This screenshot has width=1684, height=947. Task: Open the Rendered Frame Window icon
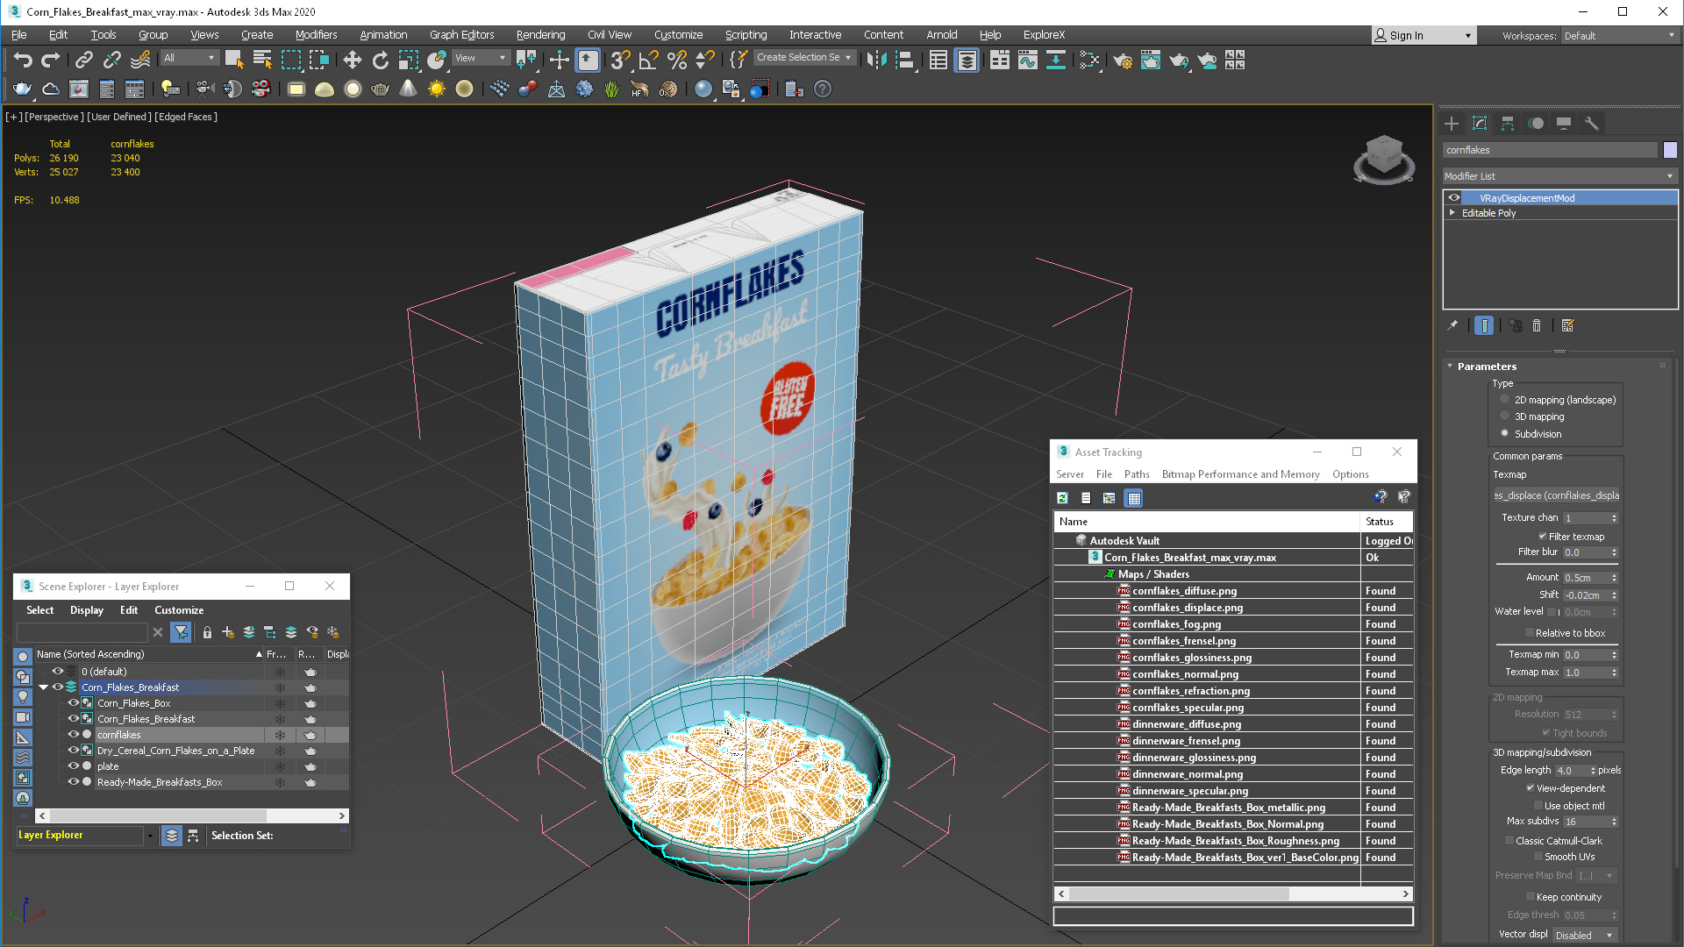point(1151,60)
